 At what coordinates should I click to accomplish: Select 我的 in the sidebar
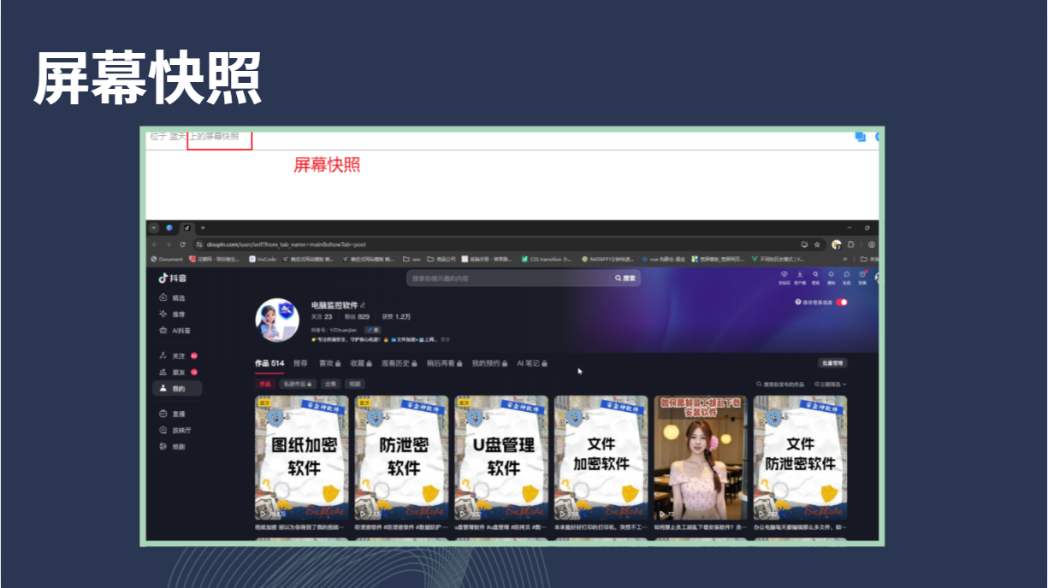[177, 388]
